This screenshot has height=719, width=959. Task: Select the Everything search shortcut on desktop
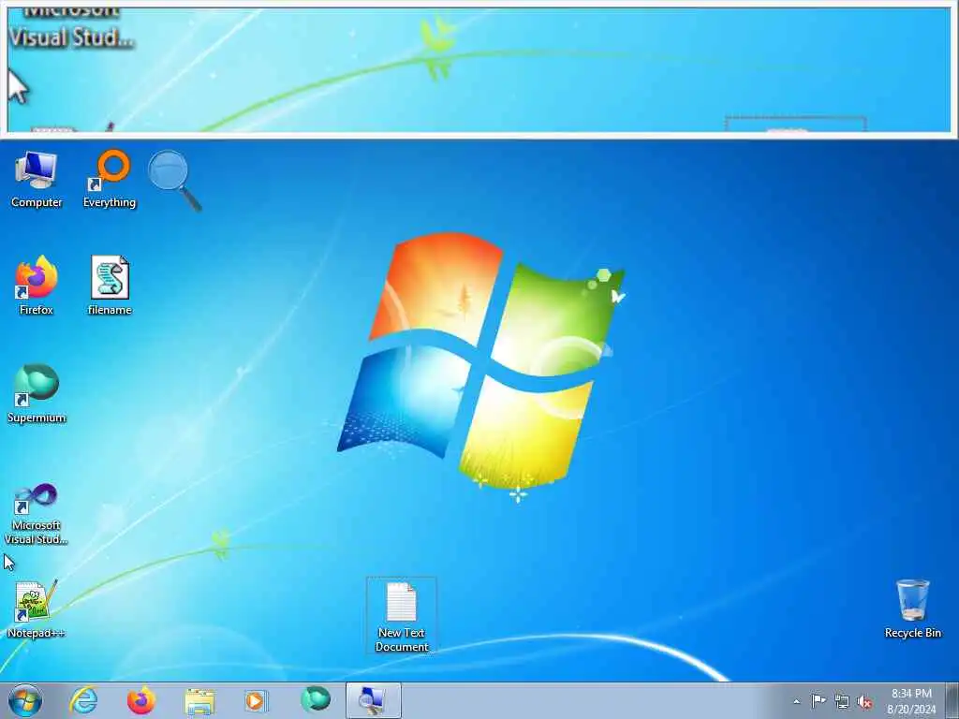pyautogui.click(x=110, y=179)
